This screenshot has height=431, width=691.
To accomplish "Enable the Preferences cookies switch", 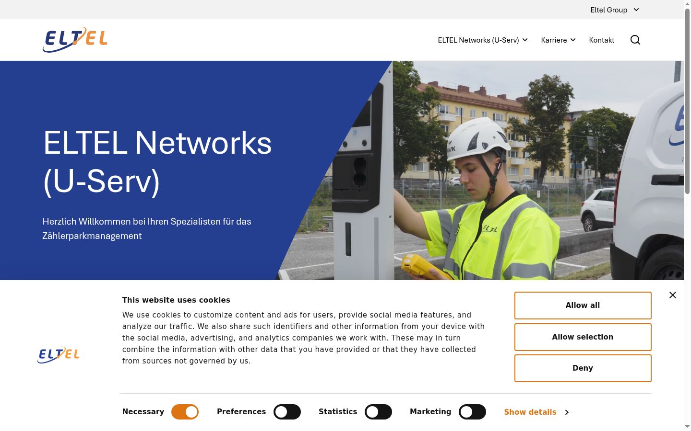I will pos(287,412).
